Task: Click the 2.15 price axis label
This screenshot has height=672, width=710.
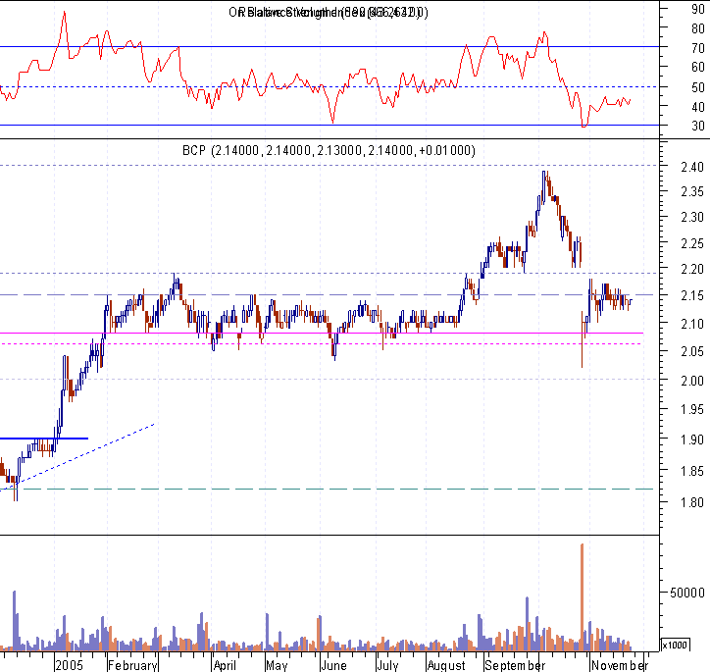Action: 692,295
